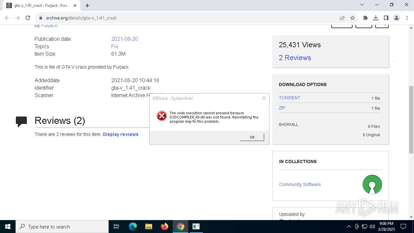This screenshot has height=233, width=414.
Task: Open Chrome three-dot menu
Action: coord(407,18)
